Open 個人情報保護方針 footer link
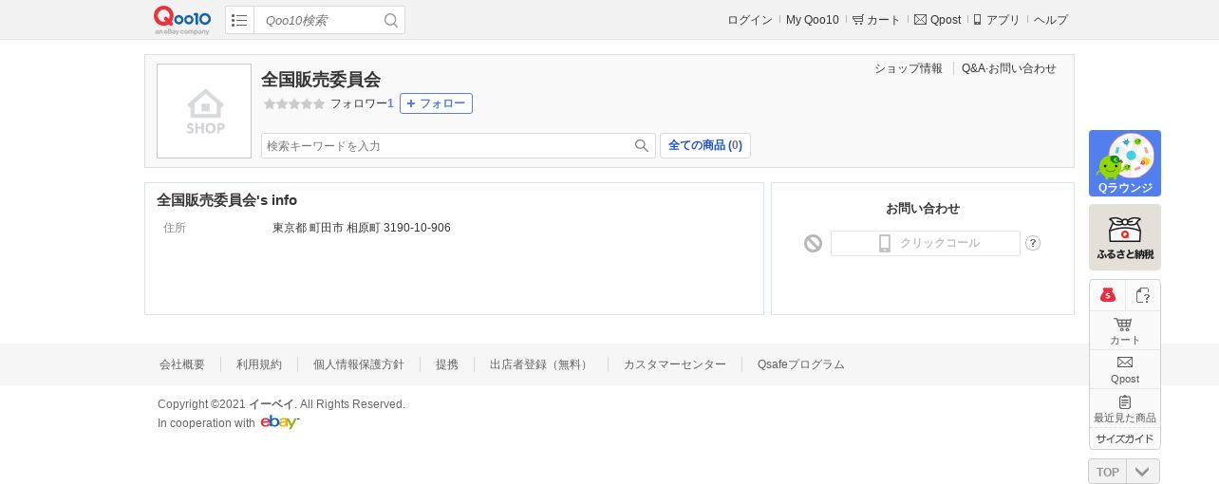Viewport: 1219px width, 484px height. [x=359, y=364]
